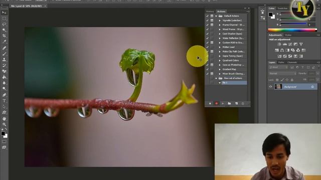This screenshot has height=180, width=321.
Task: Toggle Quick Mask mode icon
Action: point(4,141)
